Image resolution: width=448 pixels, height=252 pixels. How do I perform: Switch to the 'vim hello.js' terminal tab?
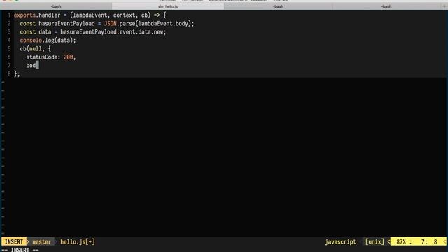[x=168, y=6]
